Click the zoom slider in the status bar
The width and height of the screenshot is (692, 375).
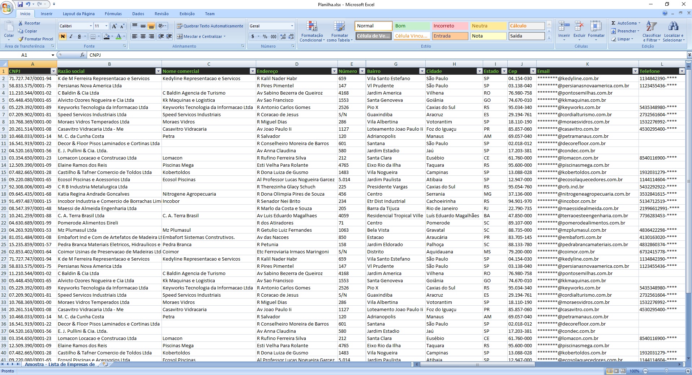coord(667,371)
